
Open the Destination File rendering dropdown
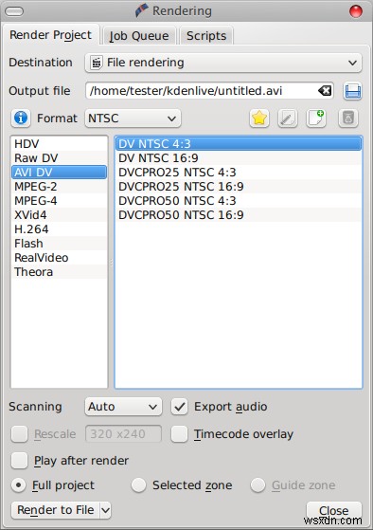click(x=223, y=63)
